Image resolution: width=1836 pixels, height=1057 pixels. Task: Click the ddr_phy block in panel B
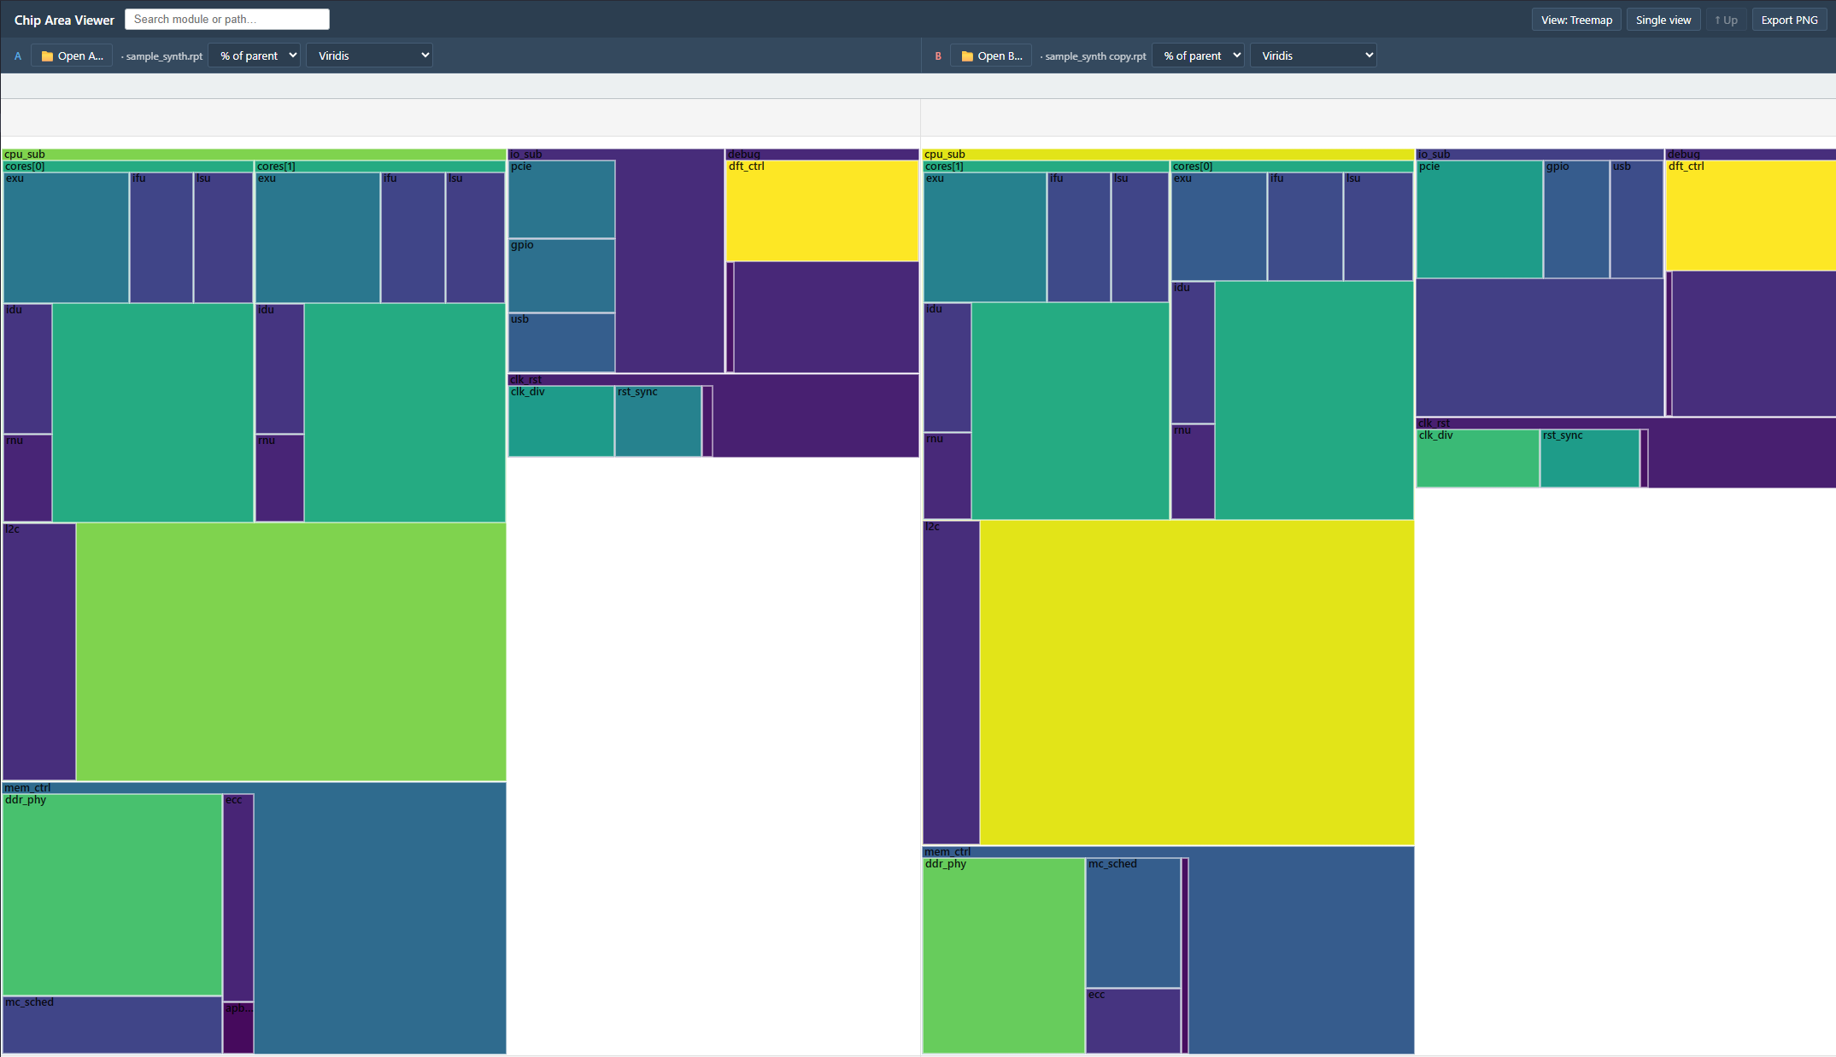1004,955
